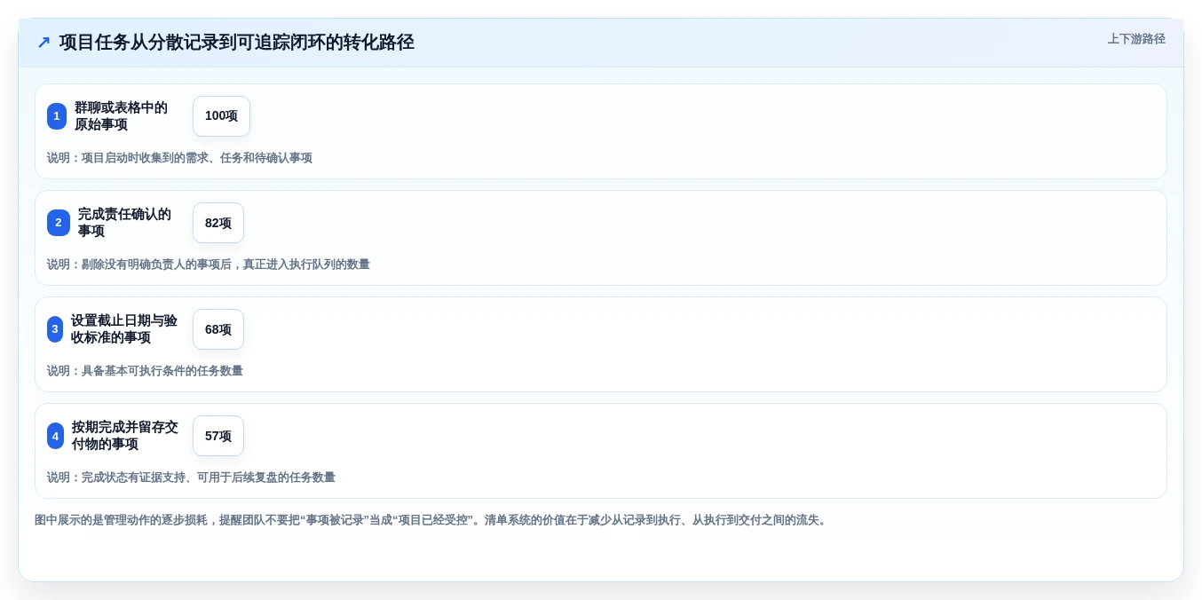1202x600 pixels.
Task: Click the 57项 value chip
Action: tap(218, 436)
